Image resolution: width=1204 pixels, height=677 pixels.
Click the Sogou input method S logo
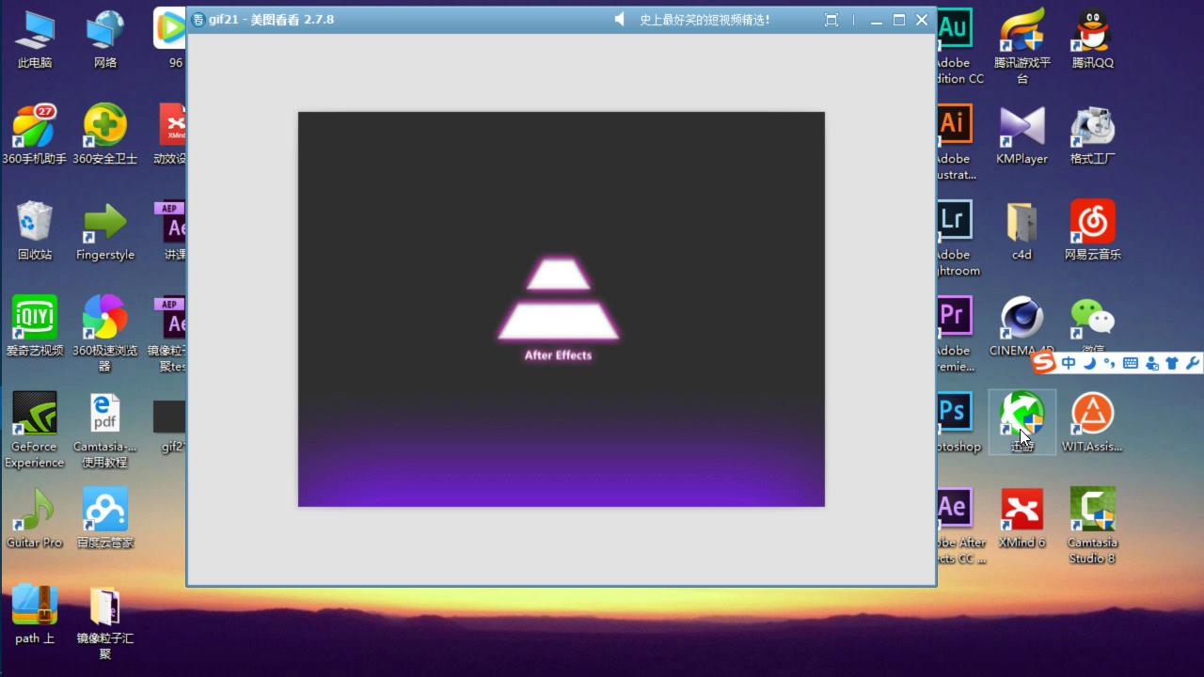pyautogui.click(x=1043, y=362)
